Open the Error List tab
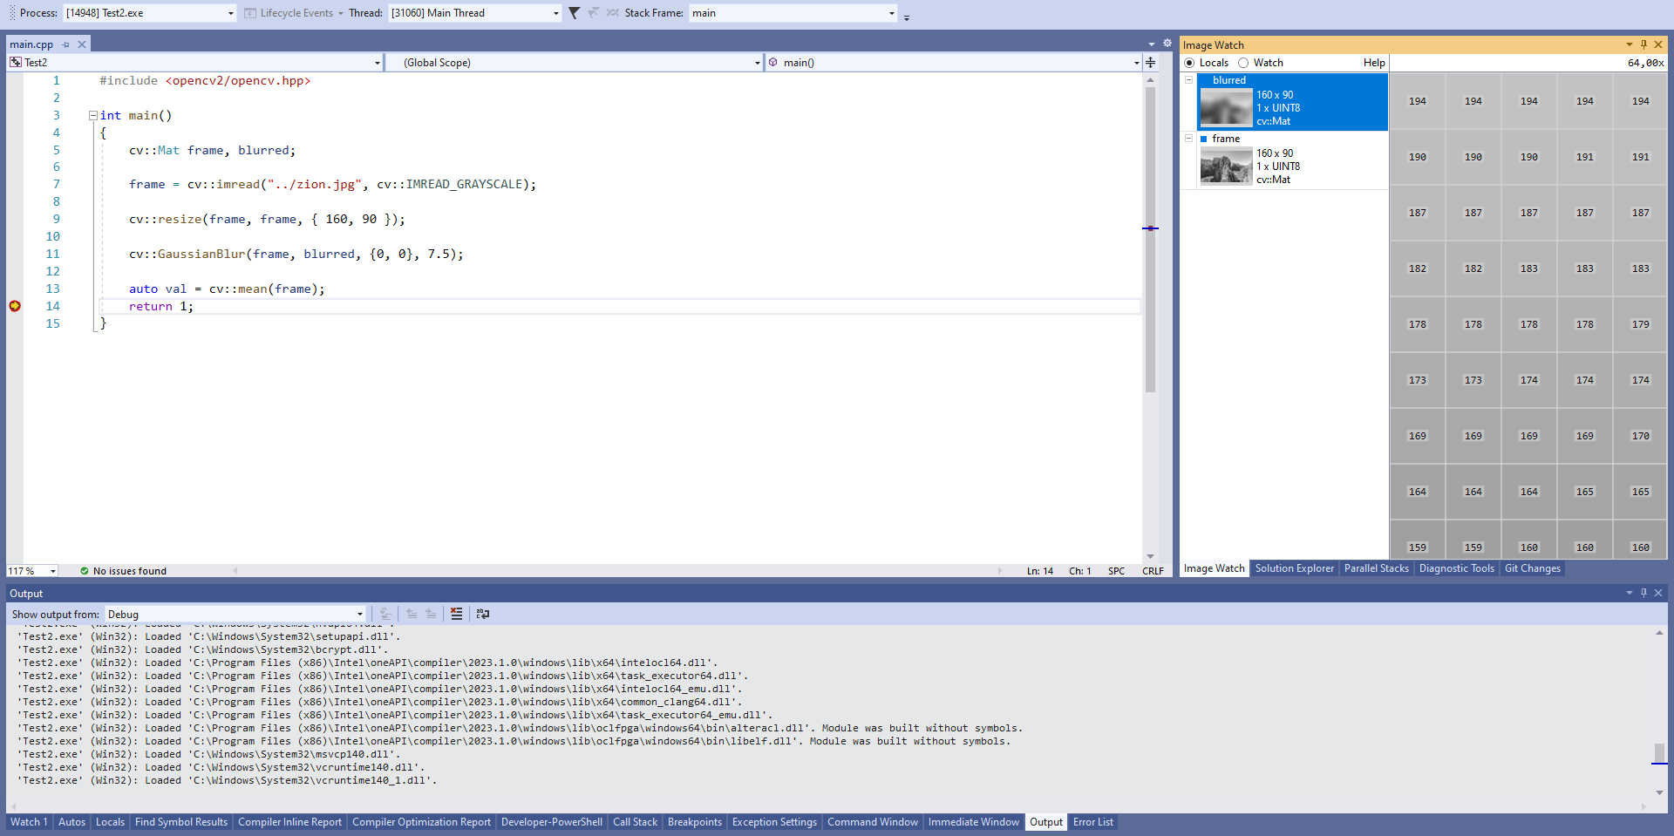The width and height of the screenshot is (1674, 836). click(1092, 822)
